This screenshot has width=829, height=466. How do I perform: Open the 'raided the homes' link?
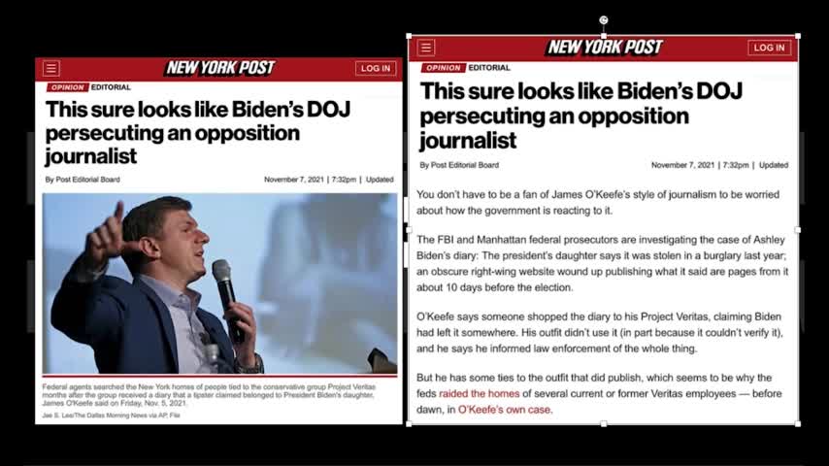coord(479,393)
